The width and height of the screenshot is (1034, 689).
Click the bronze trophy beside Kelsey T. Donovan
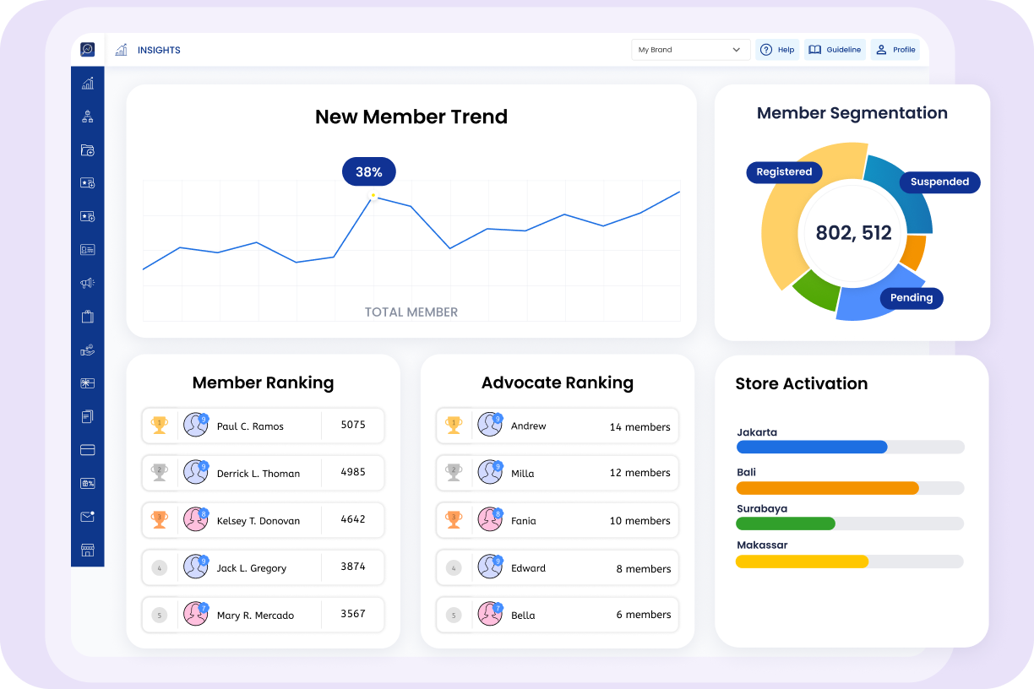click(159, 520)
